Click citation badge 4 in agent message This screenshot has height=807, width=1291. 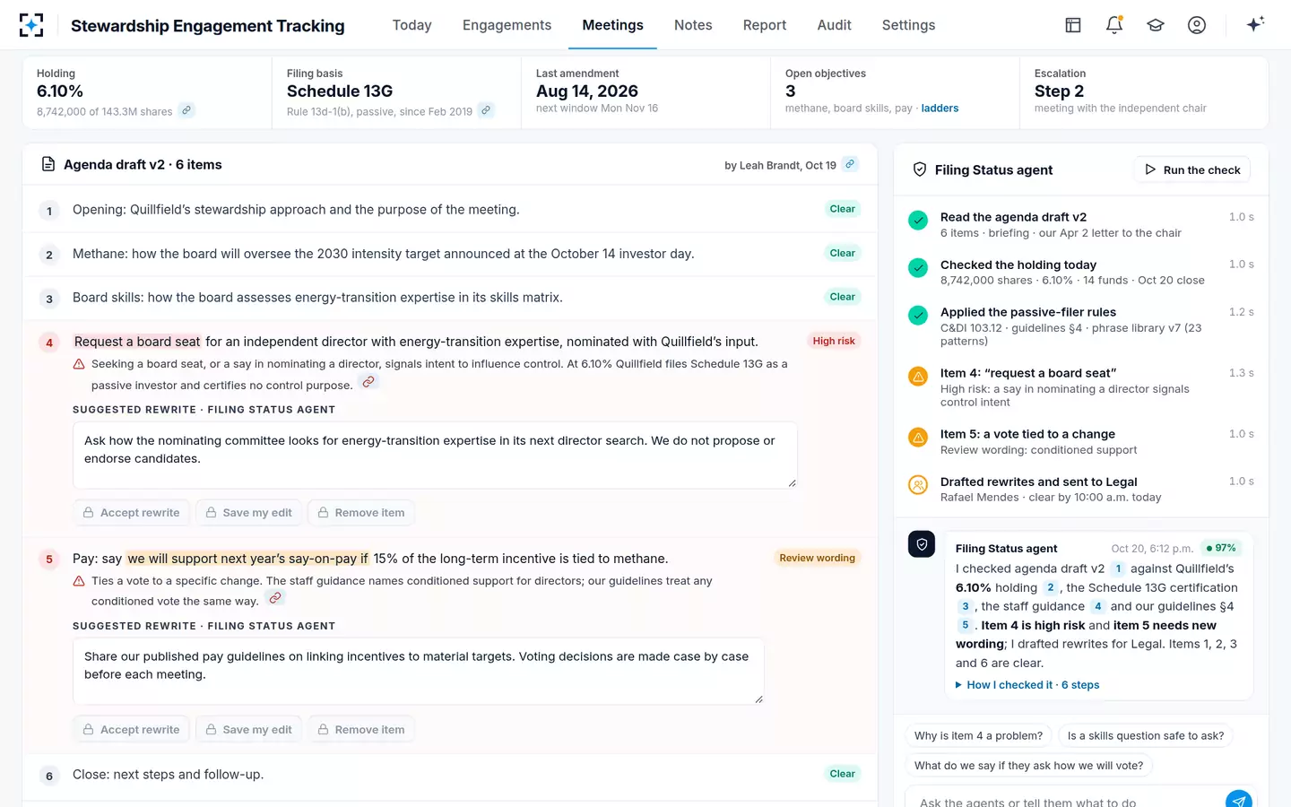1097,606
